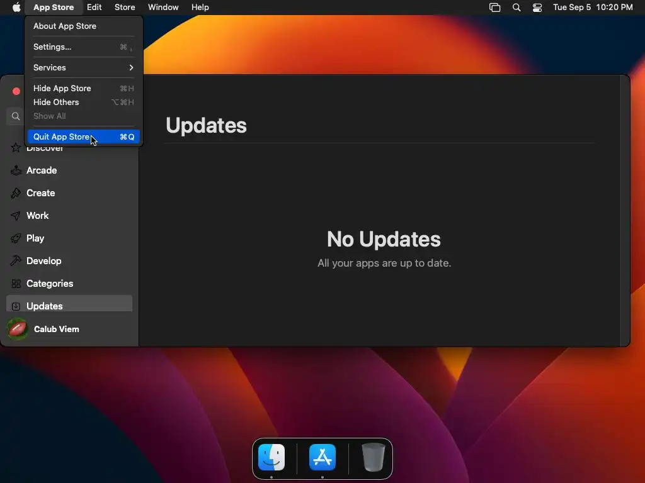Open Settings… from the menu
The width and height of the screenshot is (645, 483).
(84, 47)
